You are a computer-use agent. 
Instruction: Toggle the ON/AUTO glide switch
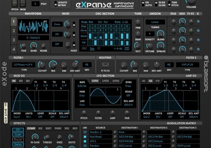[x=143, y=4]
